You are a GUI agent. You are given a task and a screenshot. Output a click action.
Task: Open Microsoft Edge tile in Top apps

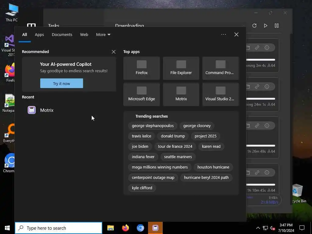point(141,94)
